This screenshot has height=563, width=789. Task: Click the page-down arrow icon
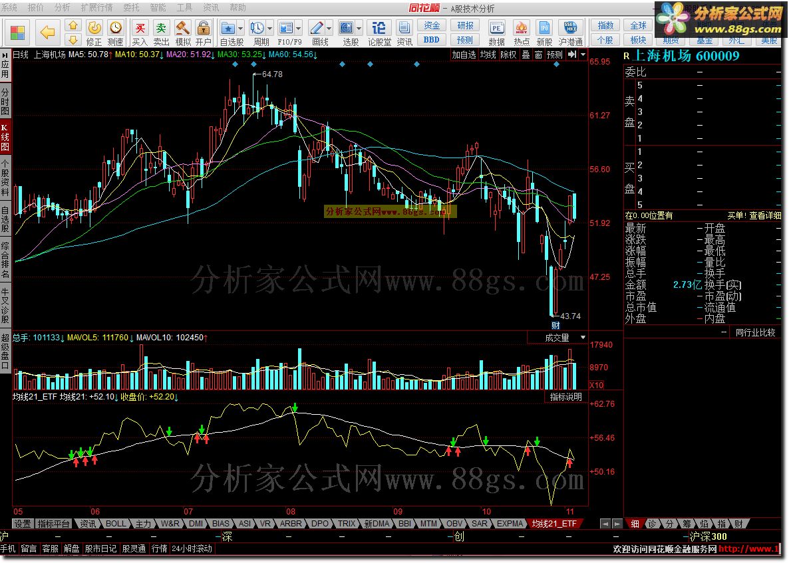[73, 40]
